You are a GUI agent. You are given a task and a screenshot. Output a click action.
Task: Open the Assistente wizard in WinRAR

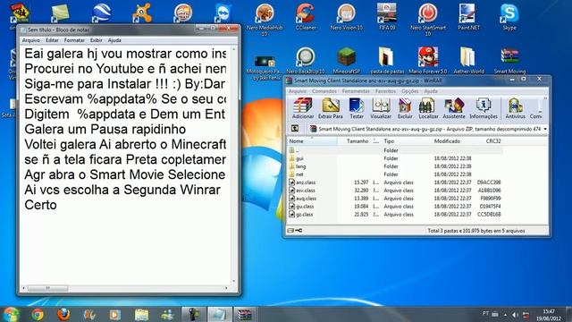point(454,108)
